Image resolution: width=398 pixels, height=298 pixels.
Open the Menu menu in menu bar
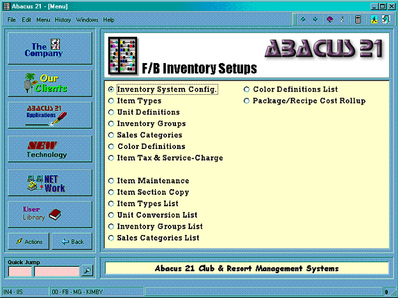(x=43, y=20)
